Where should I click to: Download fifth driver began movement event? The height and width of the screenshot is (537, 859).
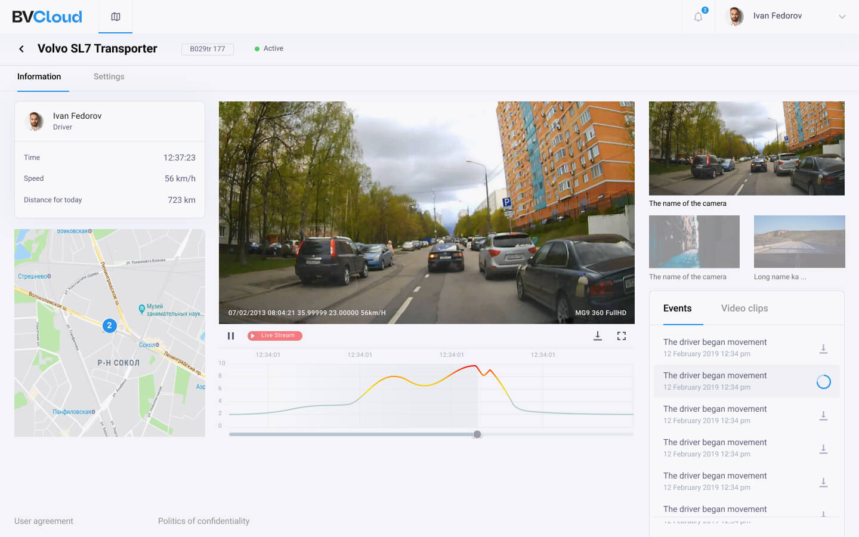[x=823, y=482]
